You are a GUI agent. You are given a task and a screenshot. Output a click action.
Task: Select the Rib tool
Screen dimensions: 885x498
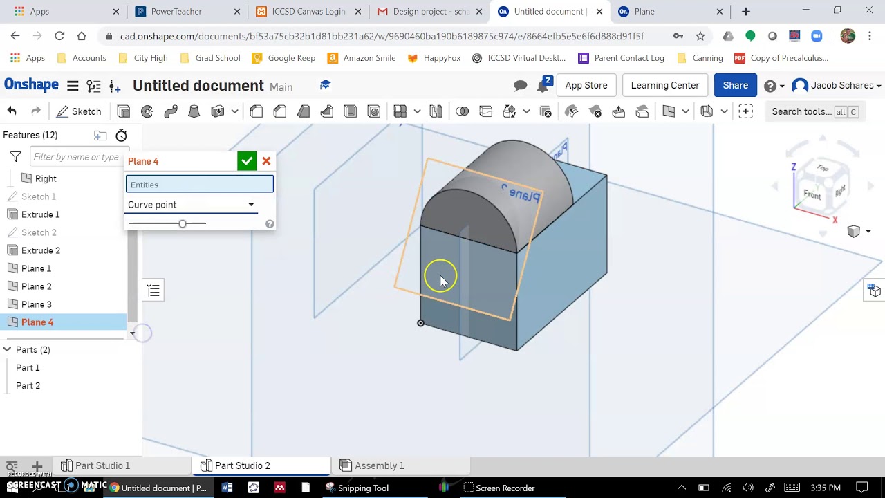click(327, 111)
